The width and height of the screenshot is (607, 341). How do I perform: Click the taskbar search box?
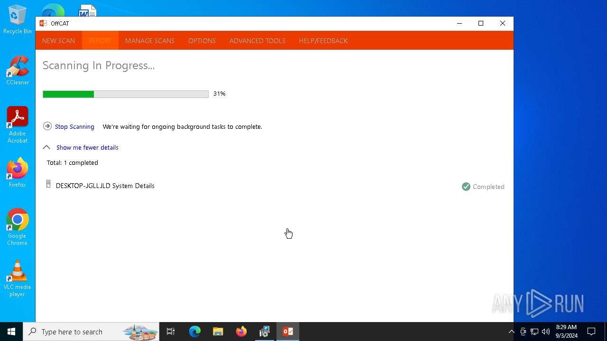coord(91,332)
